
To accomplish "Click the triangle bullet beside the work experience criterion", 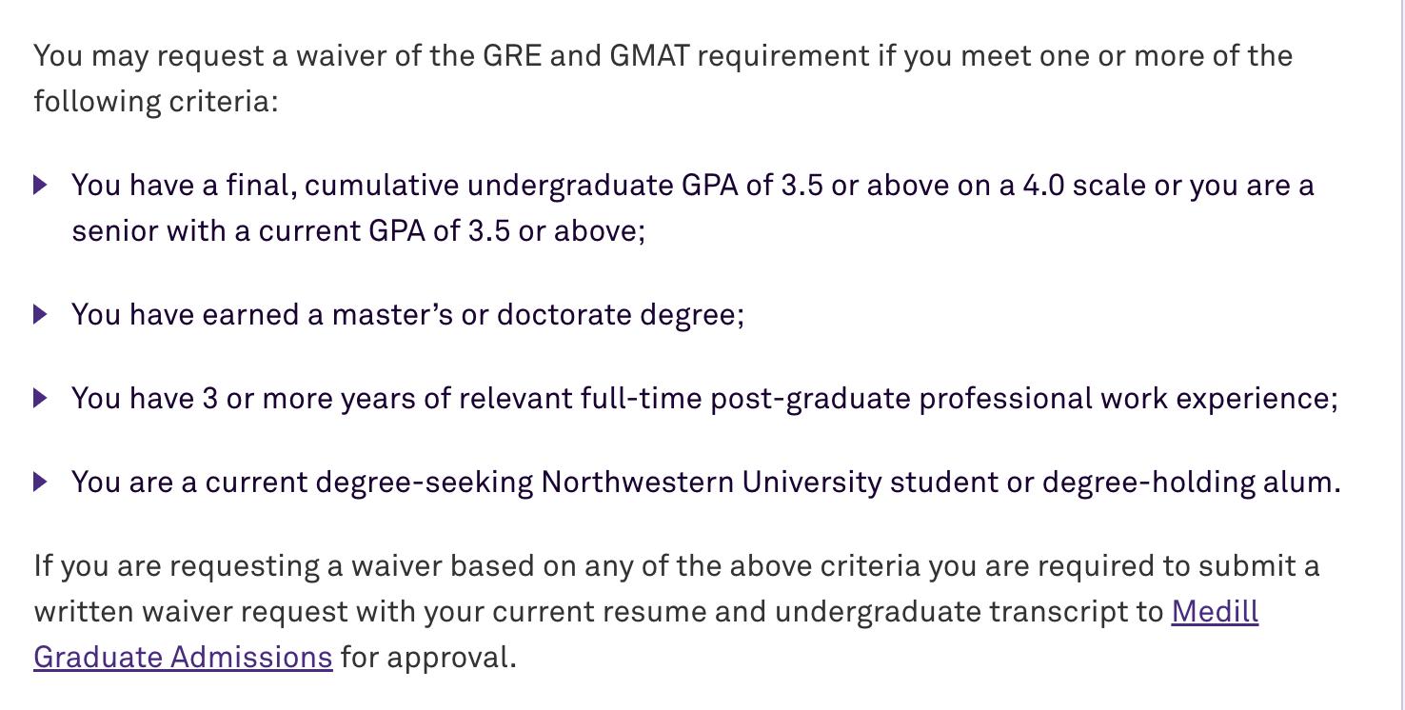I will 40,398.
